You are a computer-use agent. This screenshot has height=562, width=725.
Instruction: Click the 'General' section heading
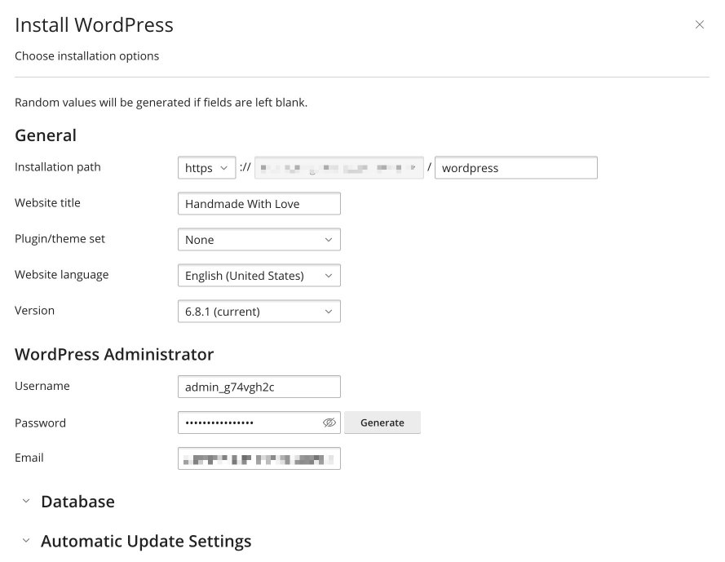tap(46, 135)
